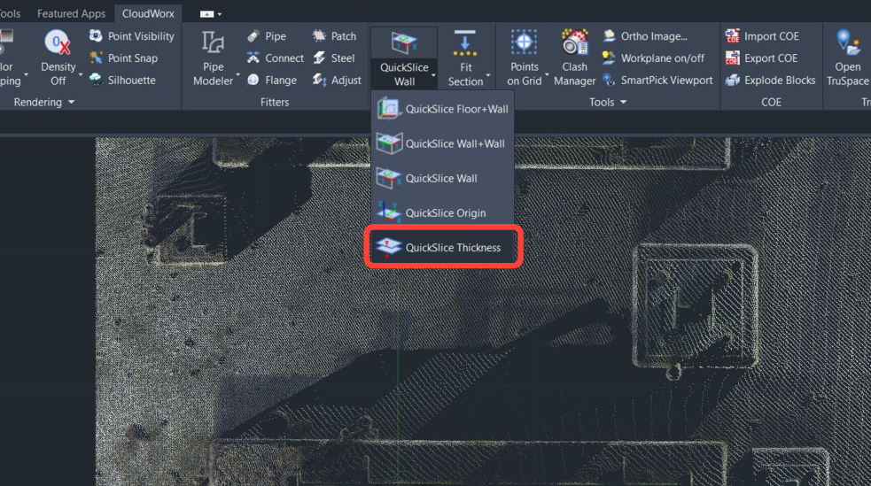The height and width of the screenshot is (486, 871).
Task: Click Import COE
Action: (x=762, y=36)
